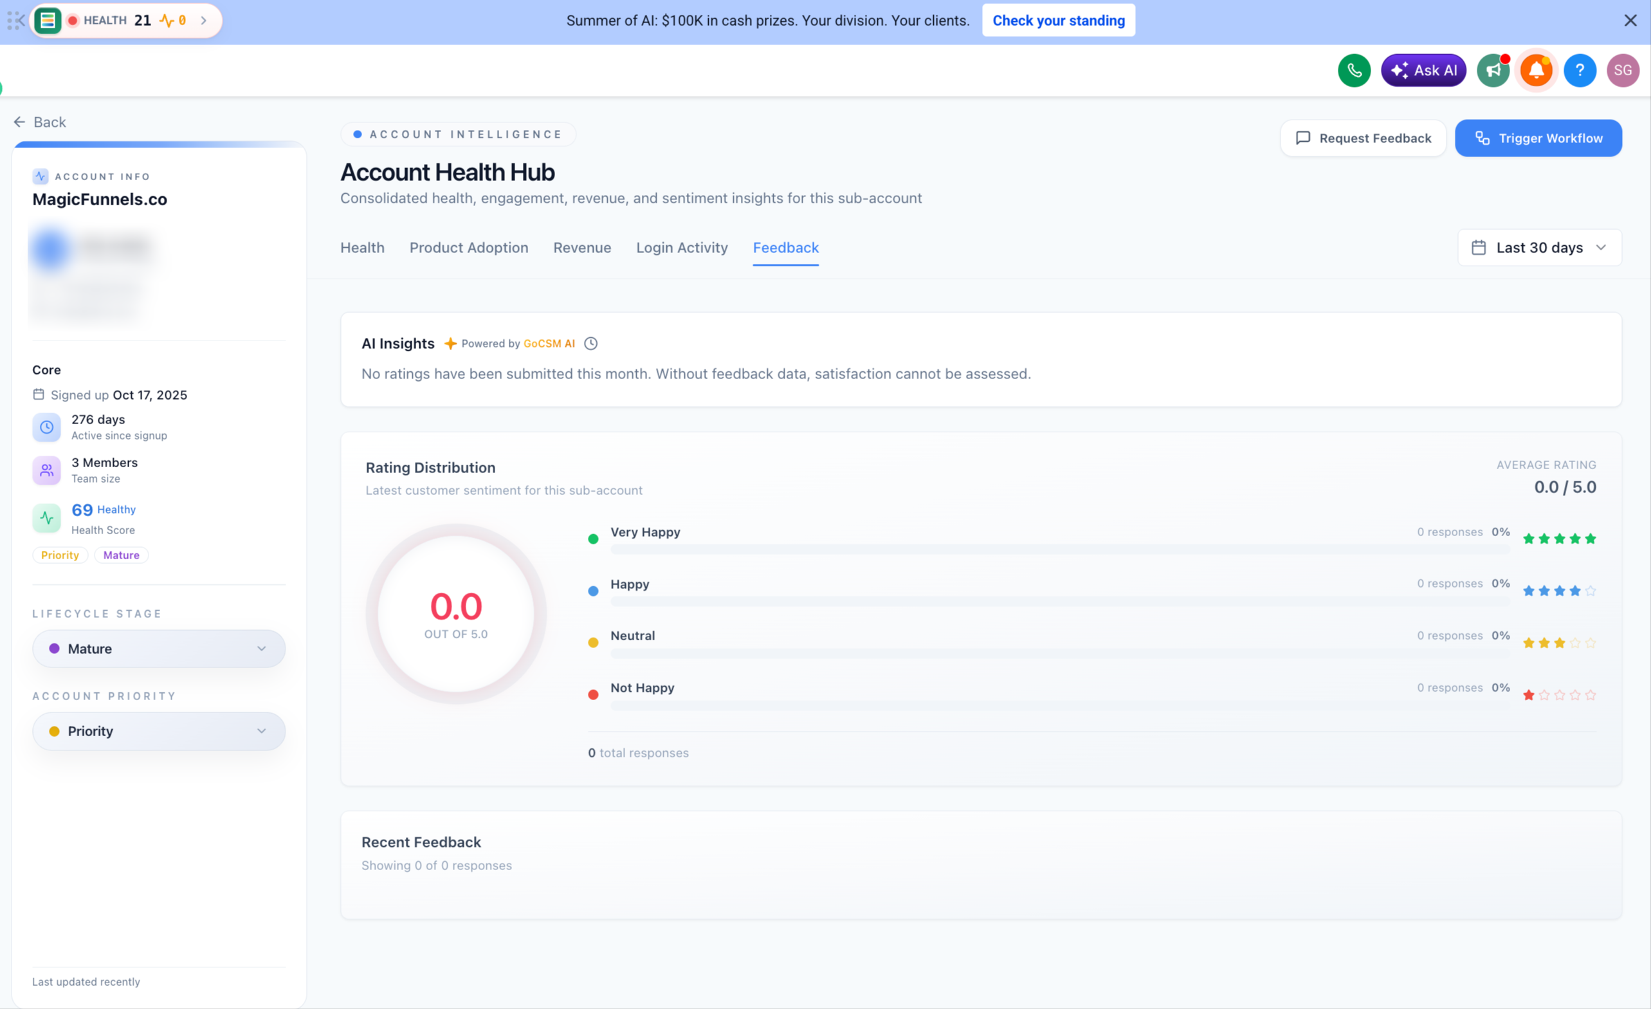The width and height of the screenshot is (1651, 1009).
Task: Click the Account Info pulse icon
Action: (41, 176)
